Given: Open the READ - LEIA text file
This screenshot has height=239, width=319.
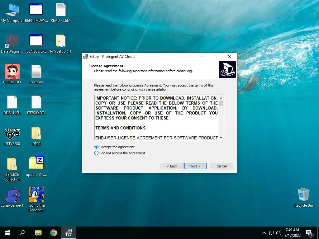Looking at the screenshot, I should 61,13.
